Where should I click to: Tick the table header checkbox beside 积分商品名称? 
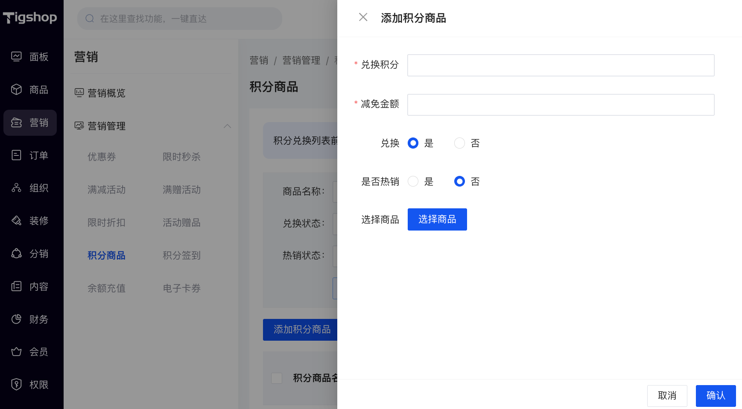click(277, 378)
